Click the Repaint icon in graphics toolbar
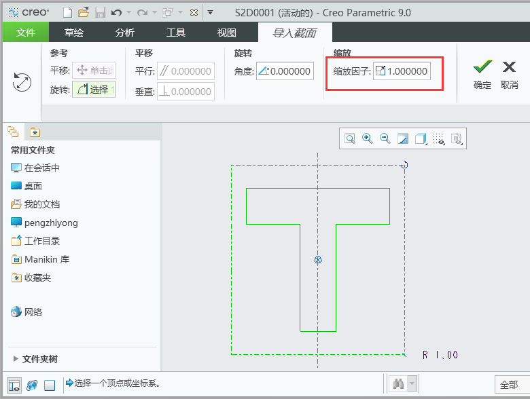530x399 pixels. coord(402,138)
